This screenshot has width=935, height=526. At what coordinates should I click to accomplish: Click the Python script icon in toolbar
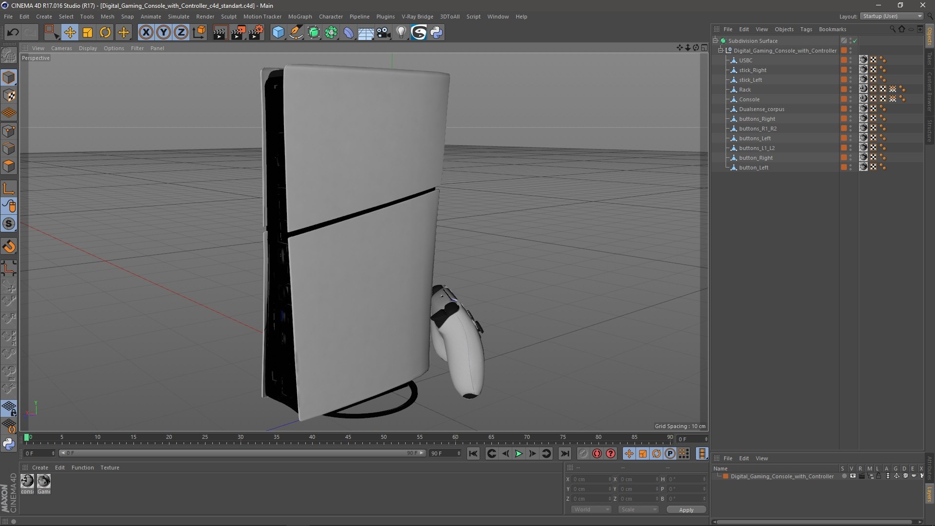tap(436, 33)
